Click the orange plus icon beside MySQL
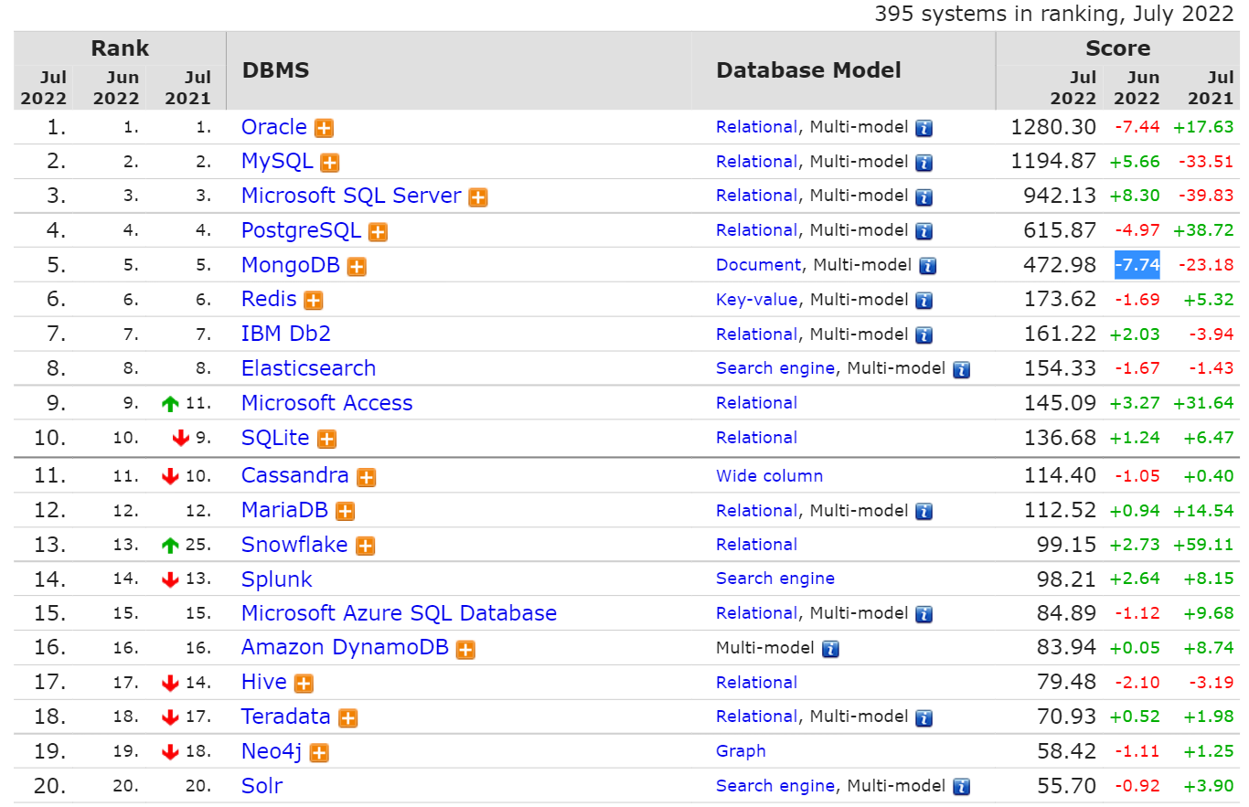The image size is (1249, 807). click(330, 163)
